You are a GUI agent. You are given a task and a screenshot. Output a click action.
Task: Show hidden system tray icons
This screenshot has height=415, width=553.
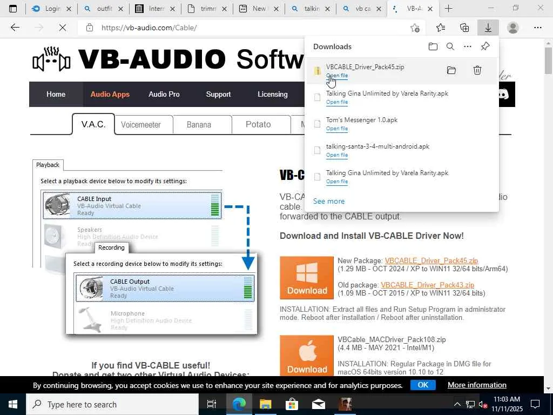click(457, 404)
